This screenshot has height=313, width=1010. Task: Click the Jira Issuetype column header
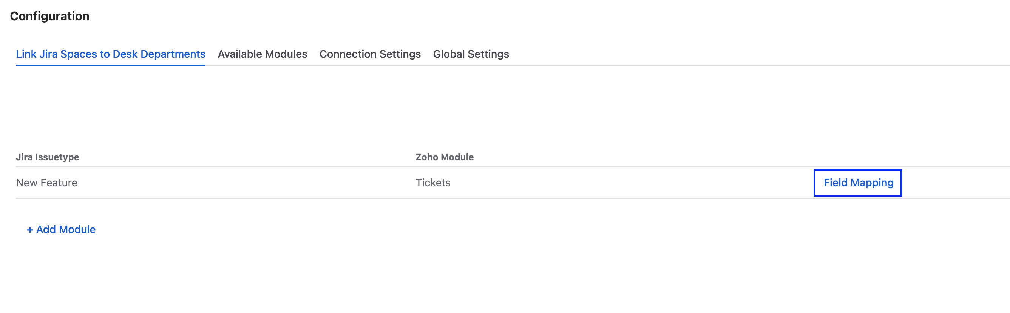pos(48,157)
